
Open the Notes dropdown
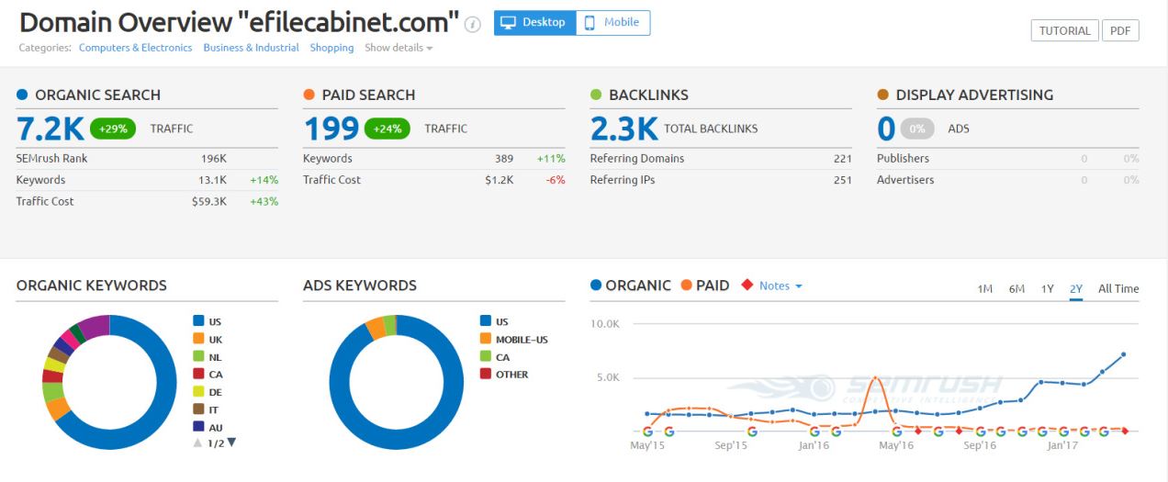point(781,286)
